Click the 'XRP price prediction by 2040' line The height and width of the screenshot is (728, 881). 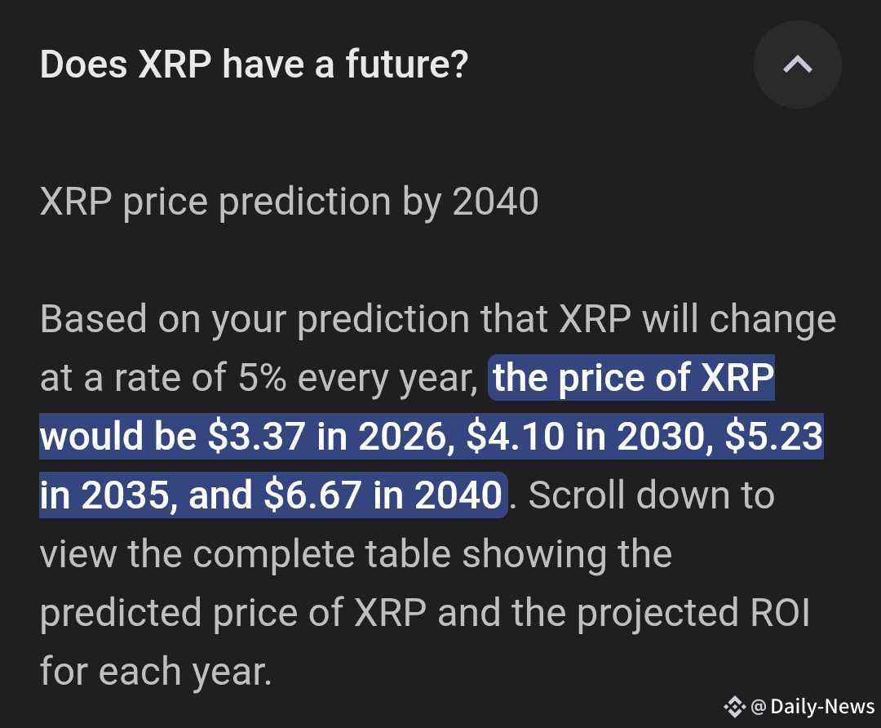click(x=290, y=202)
